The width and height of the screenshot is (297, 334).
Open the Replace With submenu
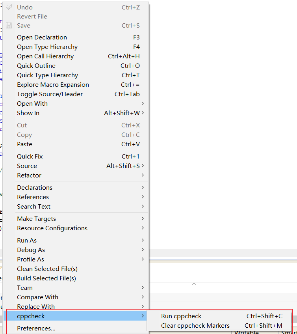click(76, 306)
